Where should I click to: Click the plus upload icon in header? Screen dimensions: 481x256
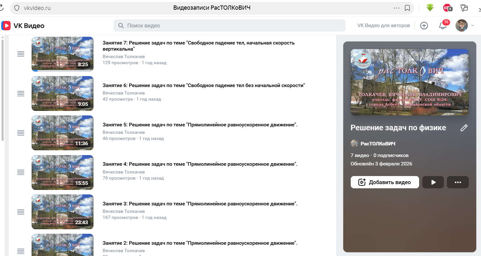coord(424,26)
